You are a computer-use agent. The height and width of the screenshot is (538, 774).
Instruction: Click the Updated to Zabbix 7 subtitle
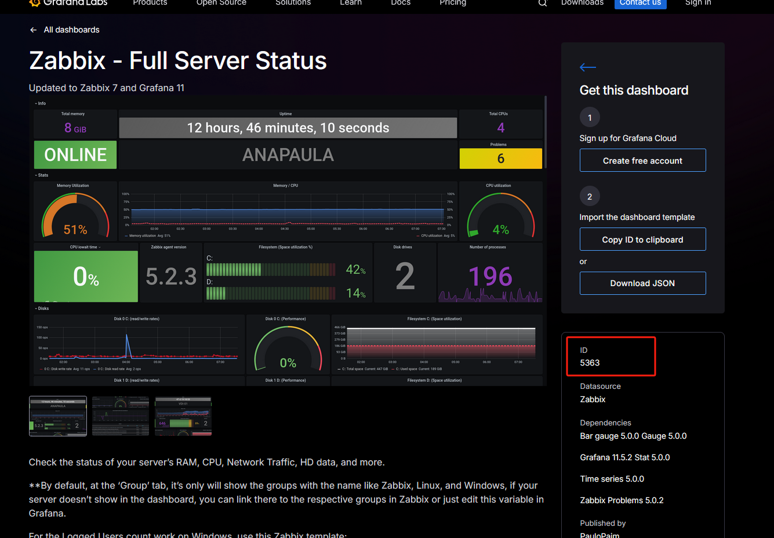pos(107,88)
